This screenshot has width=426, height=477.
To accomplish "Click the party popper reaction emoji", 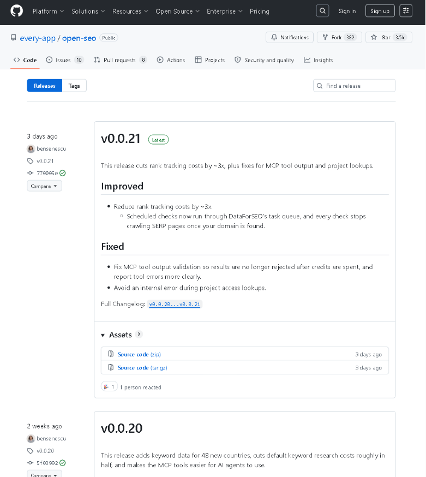I will 106,386.
